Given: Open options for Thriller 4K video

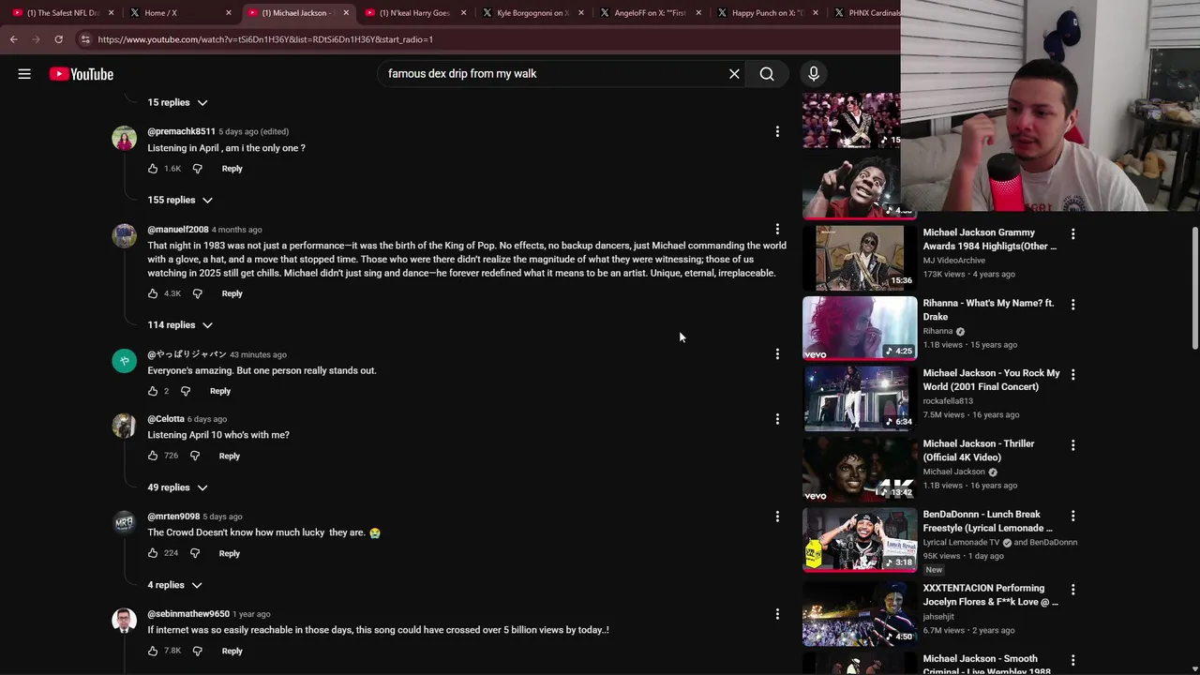Looking at the screenshot, I should (1073, 445).
